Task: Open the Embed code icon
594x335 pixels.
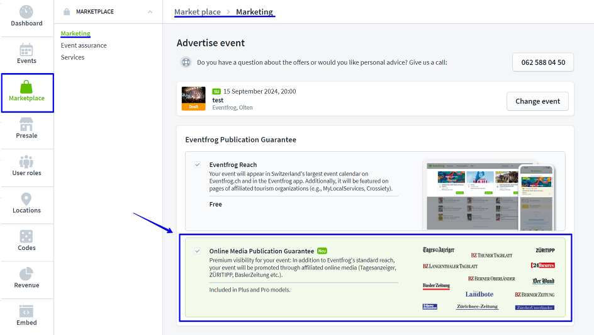Action: click(26, 311)
